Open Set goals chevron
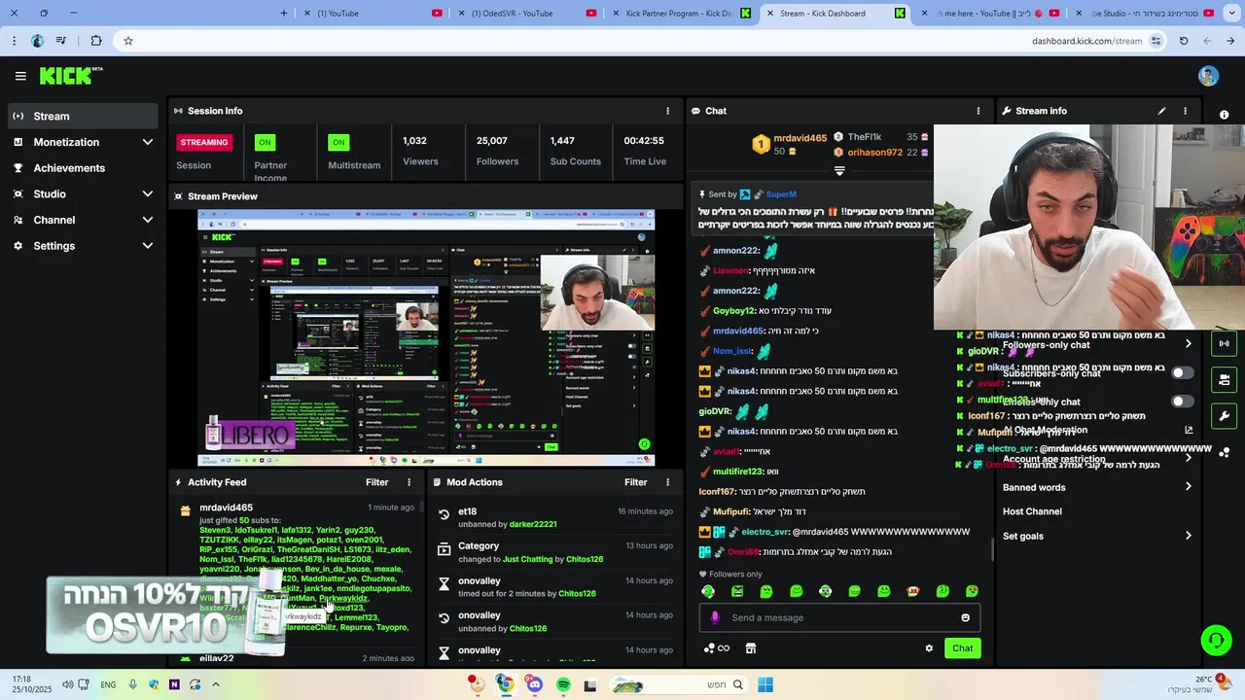The width and height of the screenshot is (1245, 700). 1189,536
